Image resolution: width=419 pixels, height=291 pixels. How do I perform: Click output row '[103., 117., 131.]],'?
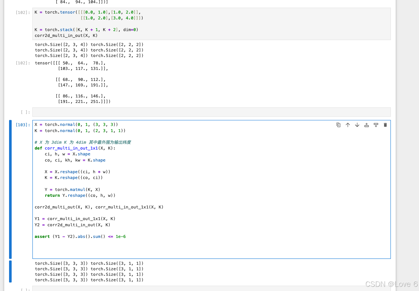83,69
